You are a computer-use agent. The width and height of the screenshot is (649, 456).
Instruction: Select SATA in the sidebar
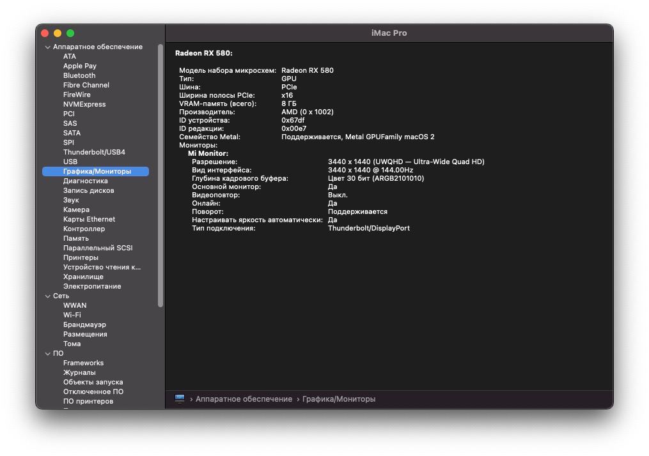[72, 133]
